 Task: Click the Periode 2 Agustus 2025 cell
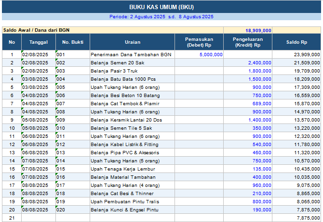[161, 17]
